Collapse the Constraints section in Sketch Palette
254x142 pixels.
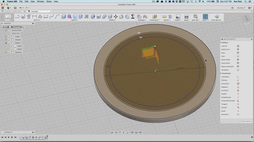tap(221, 73)
